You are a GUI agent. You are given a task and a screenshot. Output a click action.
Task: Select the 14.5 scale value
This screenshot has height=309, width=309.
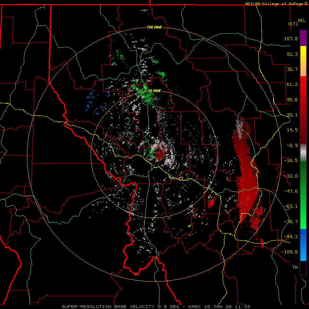pyautogui.click(x=292, y=130)
